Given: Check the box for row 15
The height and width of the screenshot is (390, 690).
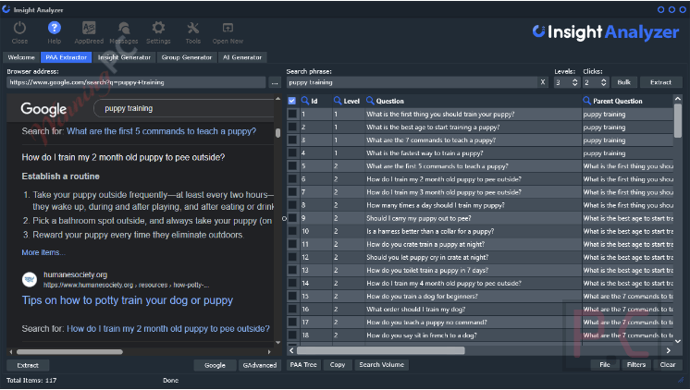Looking at the screenshot, I should (x=292, y=297).
